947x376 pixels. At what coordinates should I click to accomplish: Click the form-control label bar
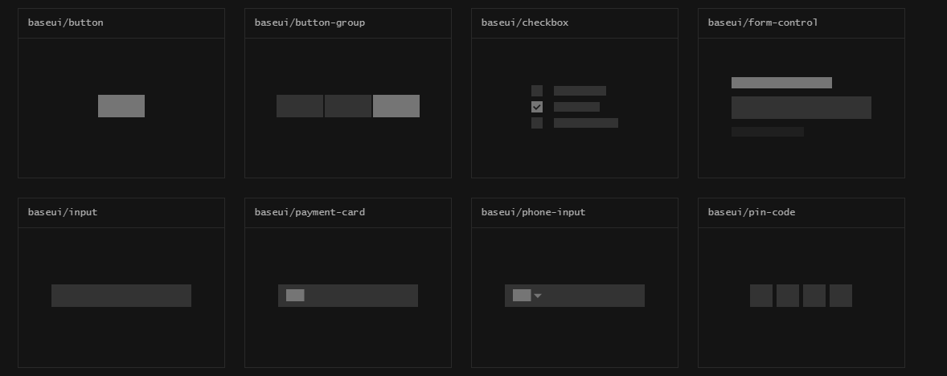pyautogui.click(x=781, y=83)
